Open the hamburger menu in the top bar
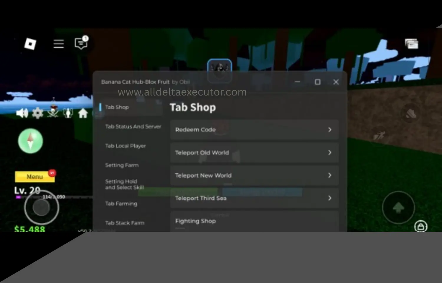The width and height of the screenshot is (442, 283). [59, 44]
